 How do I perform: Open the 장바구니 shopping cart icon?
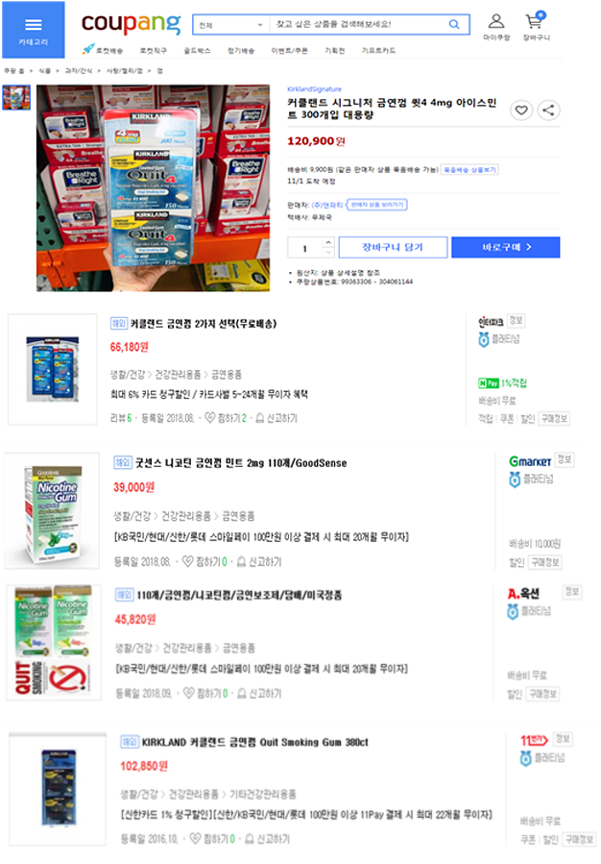536,27
